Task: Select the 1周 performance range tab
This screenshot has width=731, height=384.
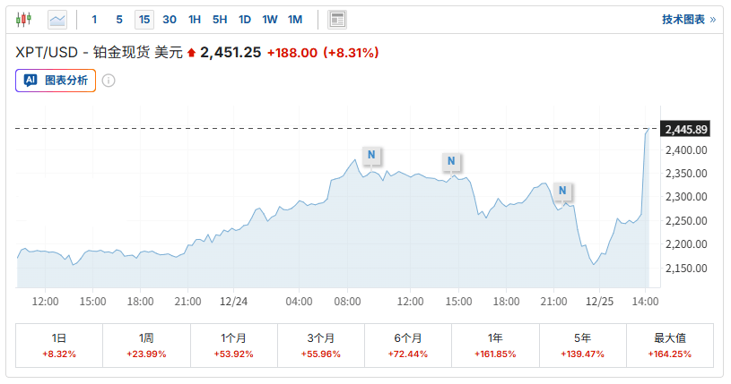Action: (x=146, y=346)
